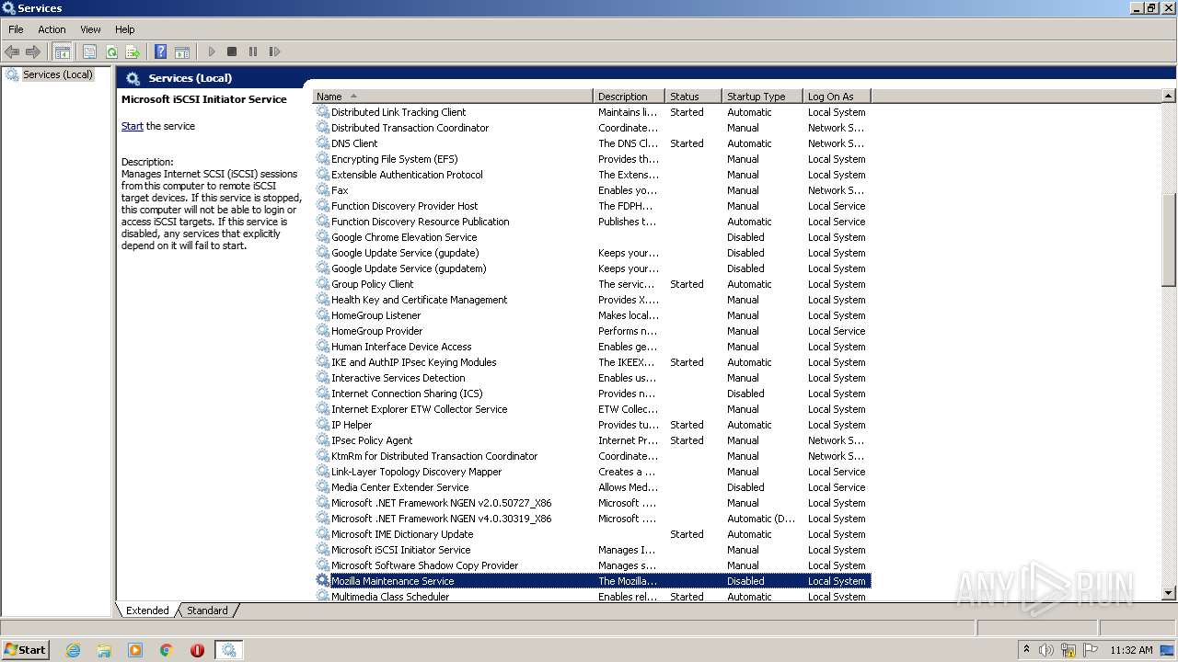Sort by Startup Type column header

pos(762,96)
